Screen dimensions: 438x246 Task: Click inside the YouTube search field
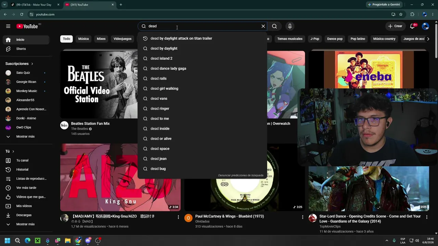click(x=202, y=26)
